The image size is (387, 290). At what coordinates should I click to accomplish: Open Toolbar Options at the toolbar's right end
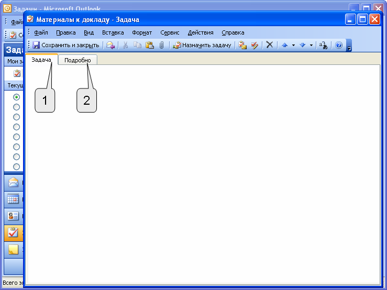pos(349,48)
